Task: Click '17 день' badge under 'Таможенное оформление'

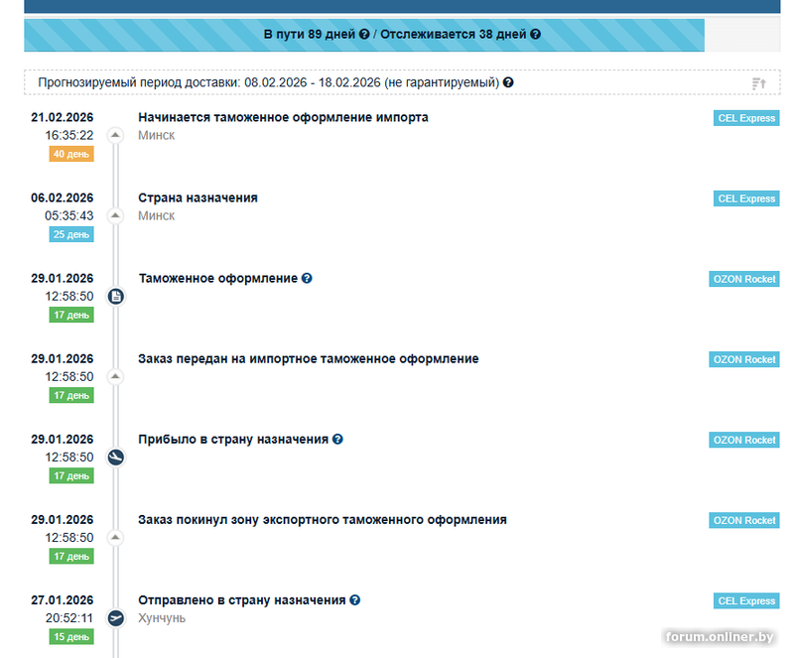Action: click(71, 315)
